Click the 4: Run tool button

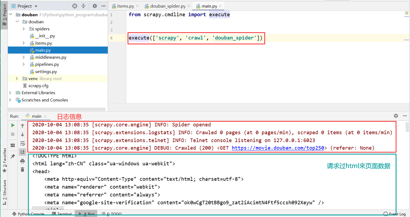[x=86, y=214]
